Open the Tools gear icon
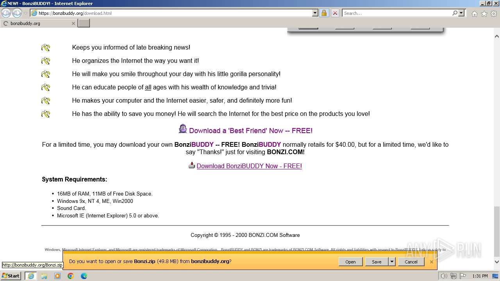Image resolution: width=500 pixels, height=281 pixels. tap(494, 14)
